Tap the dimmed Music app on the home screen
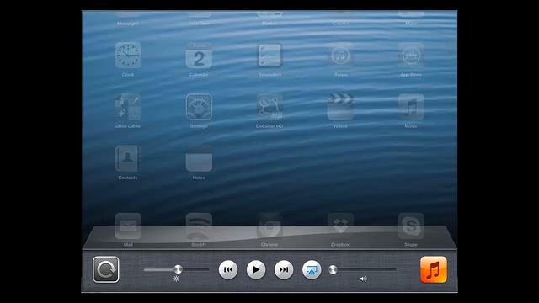This screenshot has height=303, width=539. 411,107
